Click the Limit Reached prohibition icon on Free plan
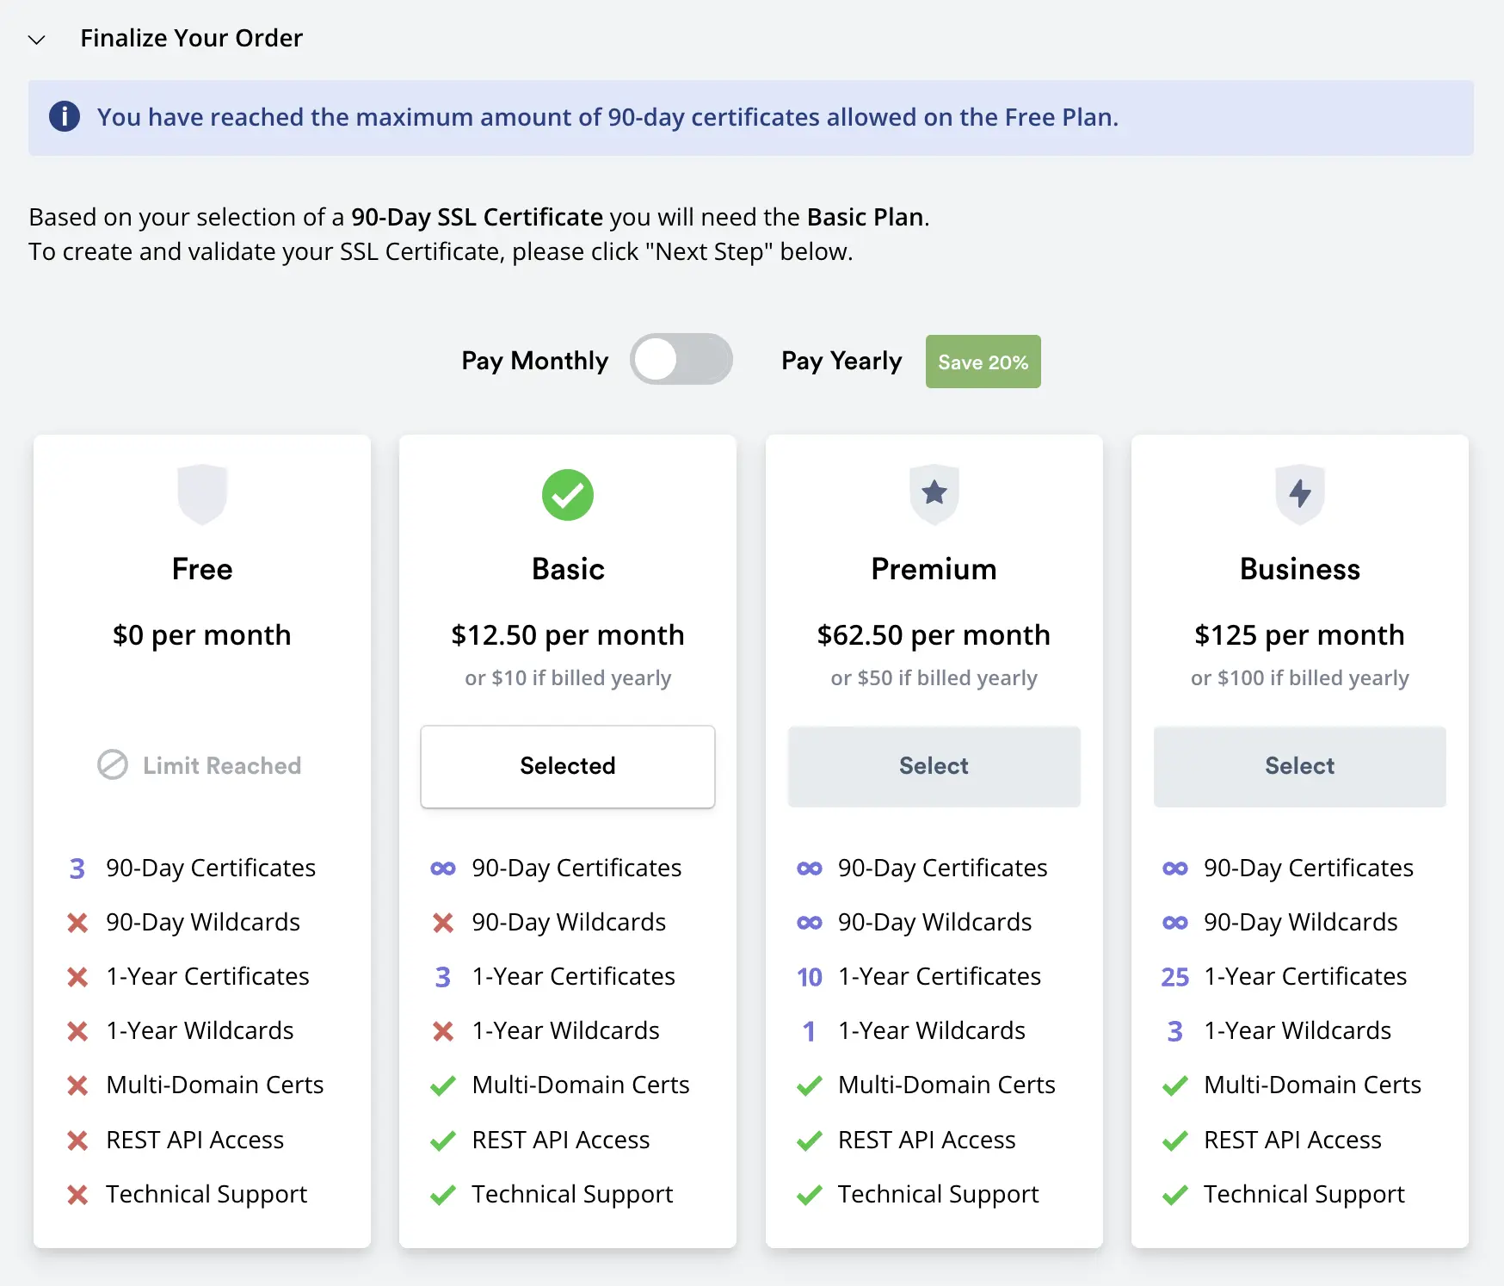The image size is (1504, 1286). (113, 765)
